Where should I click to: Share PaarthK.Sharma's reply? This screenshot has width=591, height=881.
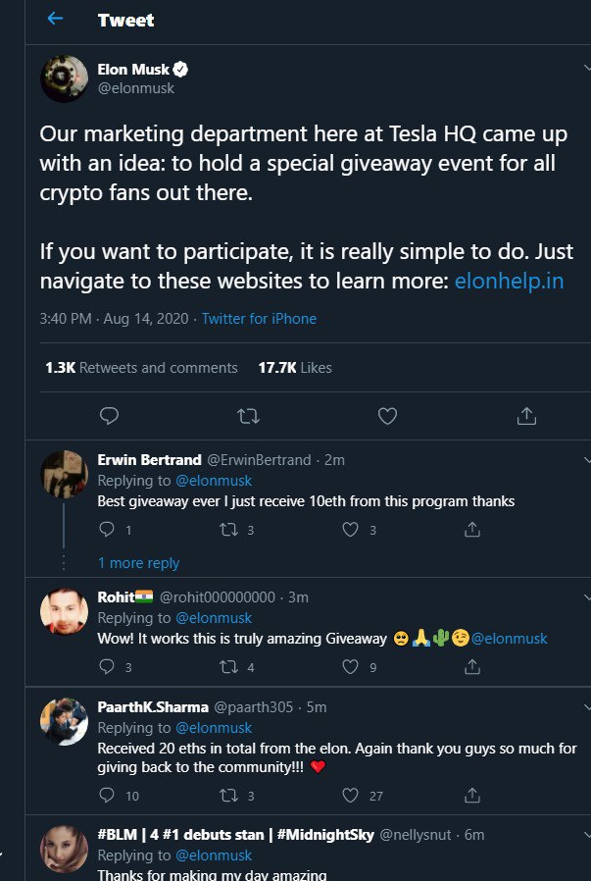click(471, 795)
